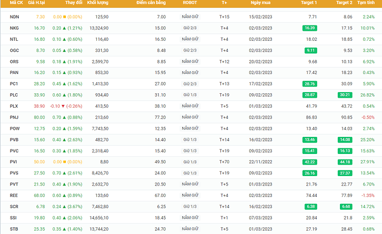Click NDN purchase date 15/02/2023
The width and height of the screenshot is (382, 234).
(x=260, y=17)
